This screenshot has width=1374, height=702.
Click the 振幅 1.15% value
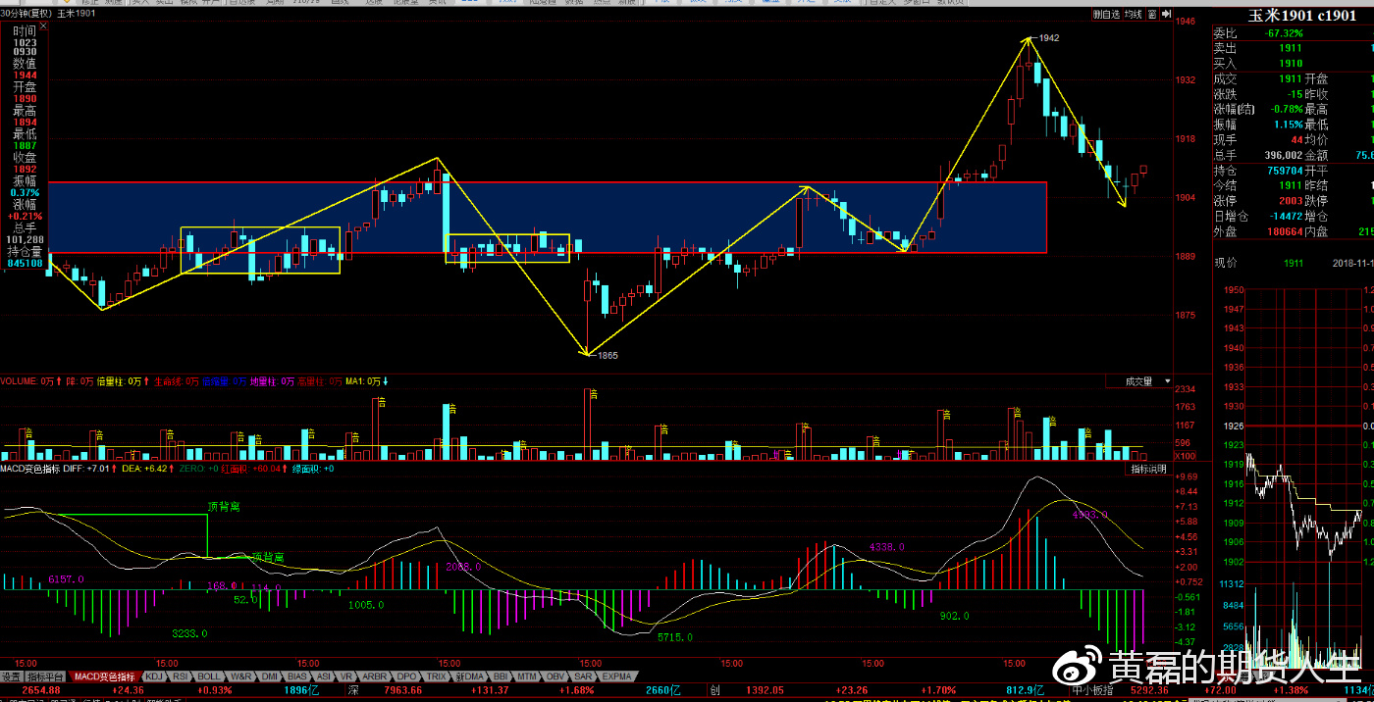tap(1287, 125)
